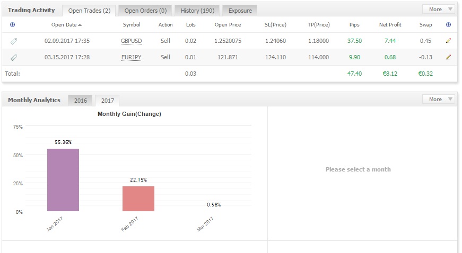
Task: Select the 2017 analytics tab
Action: (x=108, y=101)
